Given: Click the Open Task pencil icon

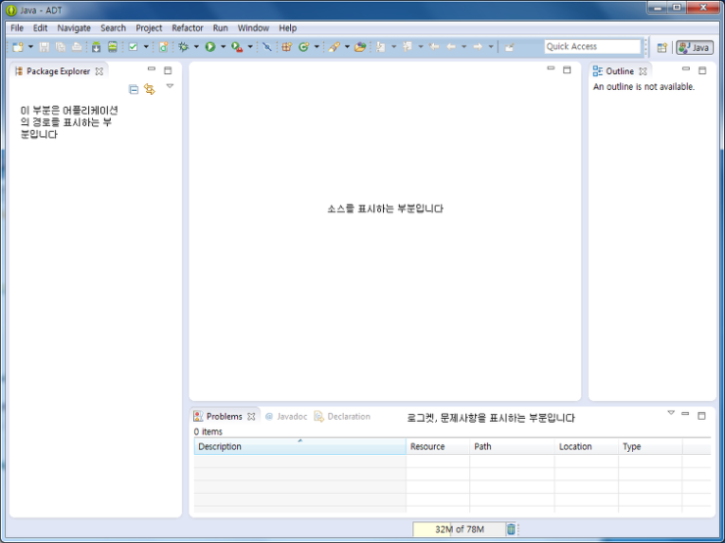Looking at the screenshot, I should point(334,47).
